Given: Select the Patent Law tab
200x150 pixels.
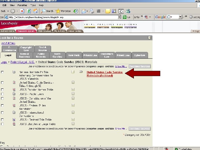Looking at the screenshot, I should pos(123,55).
